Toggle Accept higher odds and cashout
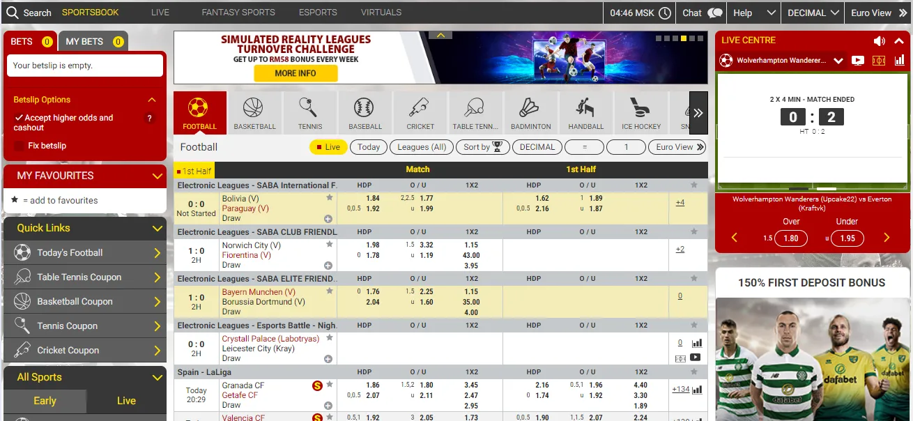Viewport: 913px width, 421px height. pyautogui.click(x=19, y=118)
